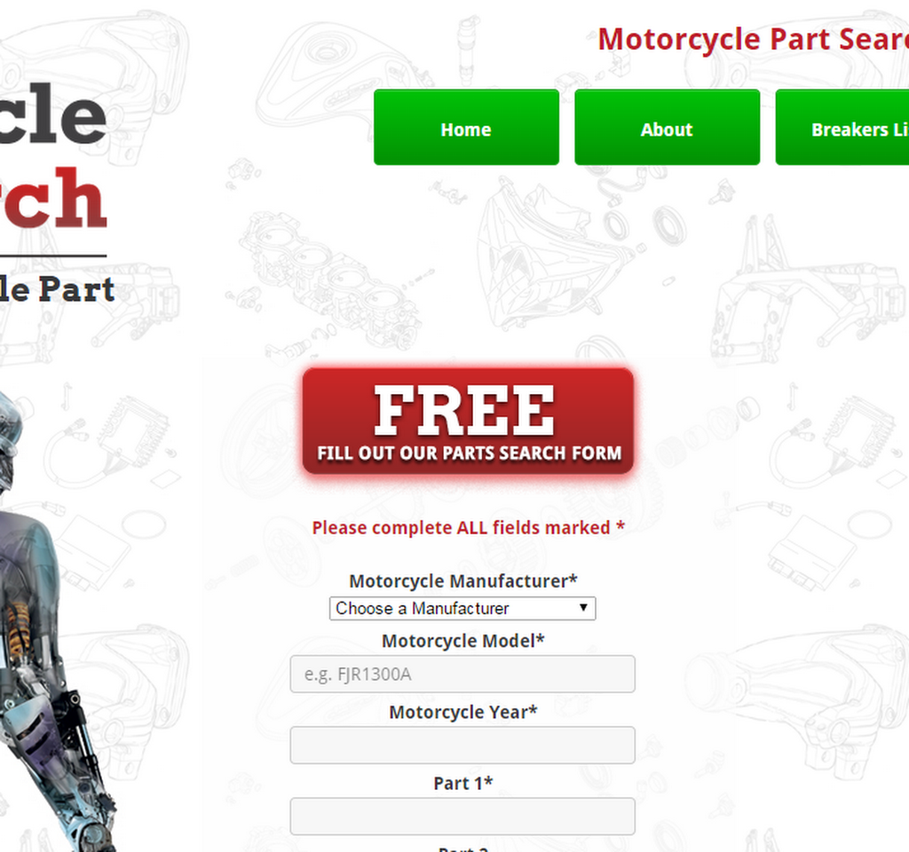Click the Motorcycle Manufacturer* label
This screenshot has height=852, width=909.
462,581
